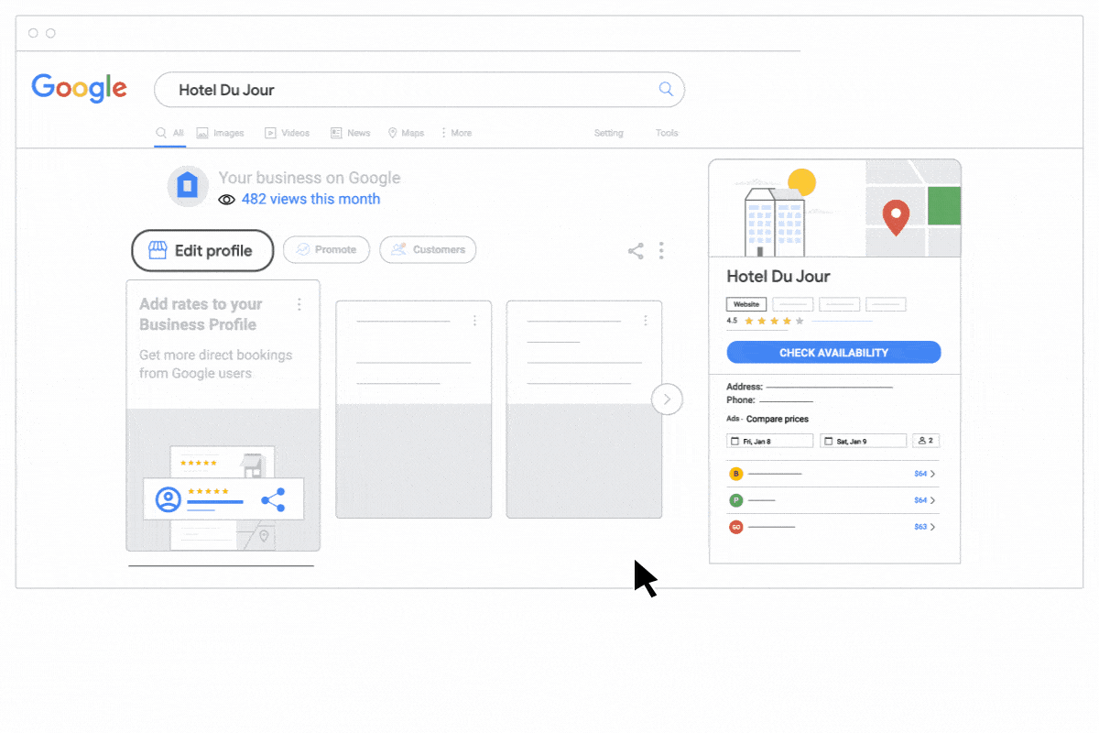Click the Fri, Jan 8 date field
Image resolution: width=1099 pixels, height=733 pixels.
(x=769, y=440)
